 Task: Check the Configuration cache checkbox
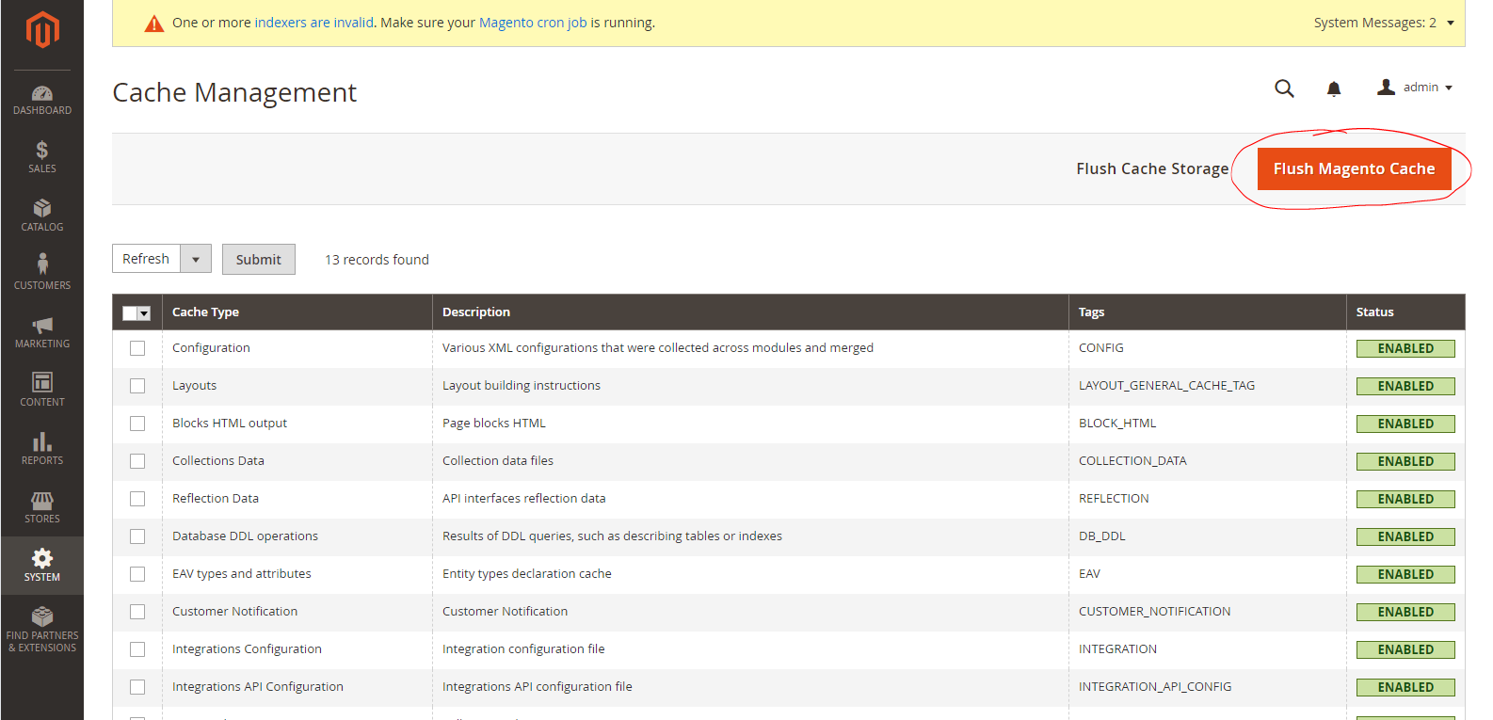(137, 348)
